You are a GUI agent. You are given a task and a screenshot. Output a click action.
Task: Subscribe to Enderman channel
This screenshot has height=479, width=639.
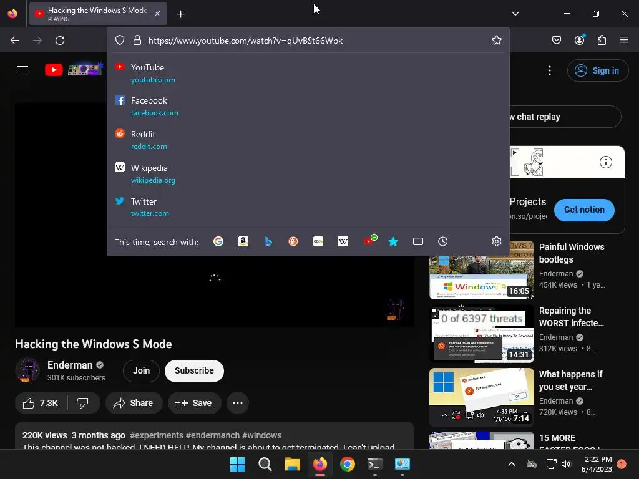tap(195, 370)
